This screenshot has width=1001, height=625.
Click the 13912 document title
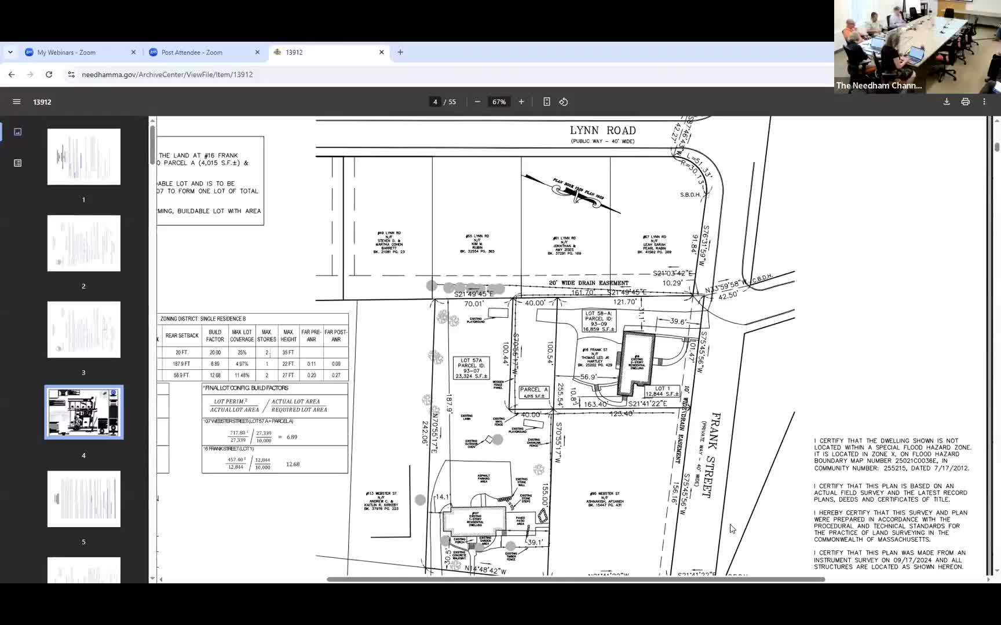(x=42, y=102)
